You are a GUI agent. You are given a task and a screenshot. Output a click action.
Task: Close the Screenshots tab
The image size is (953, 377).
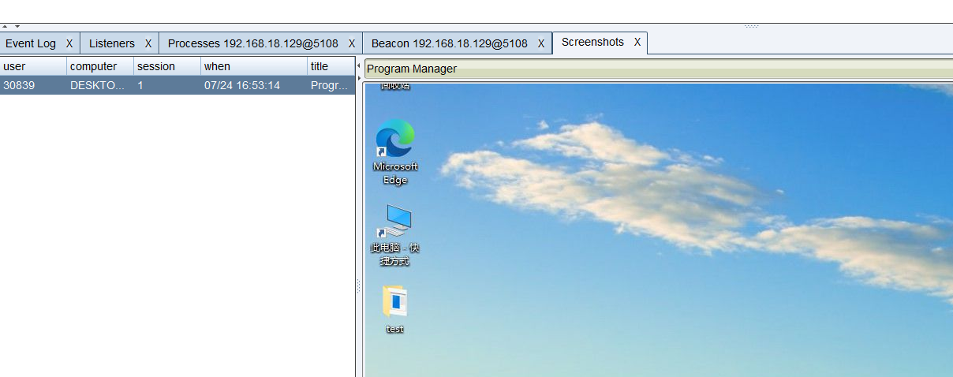(637, 42)
